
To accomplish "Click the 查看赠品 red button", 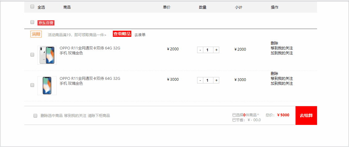I will pyautogui.click(x=122, y=34).
